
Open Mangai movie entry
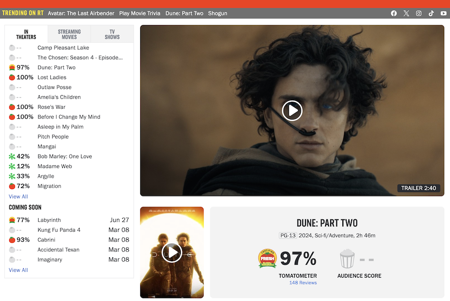[x=47, y=147]
